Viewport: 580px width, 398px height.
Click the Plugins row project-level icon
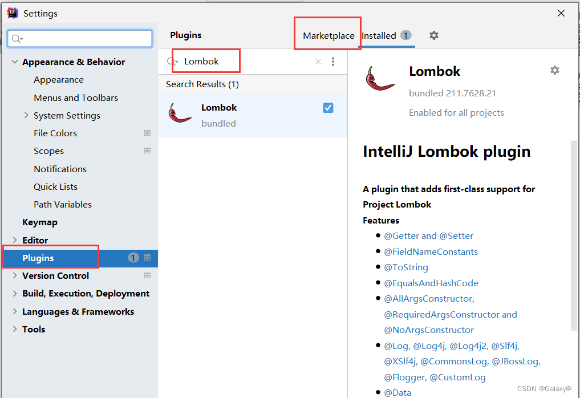[x=147, y=258]
